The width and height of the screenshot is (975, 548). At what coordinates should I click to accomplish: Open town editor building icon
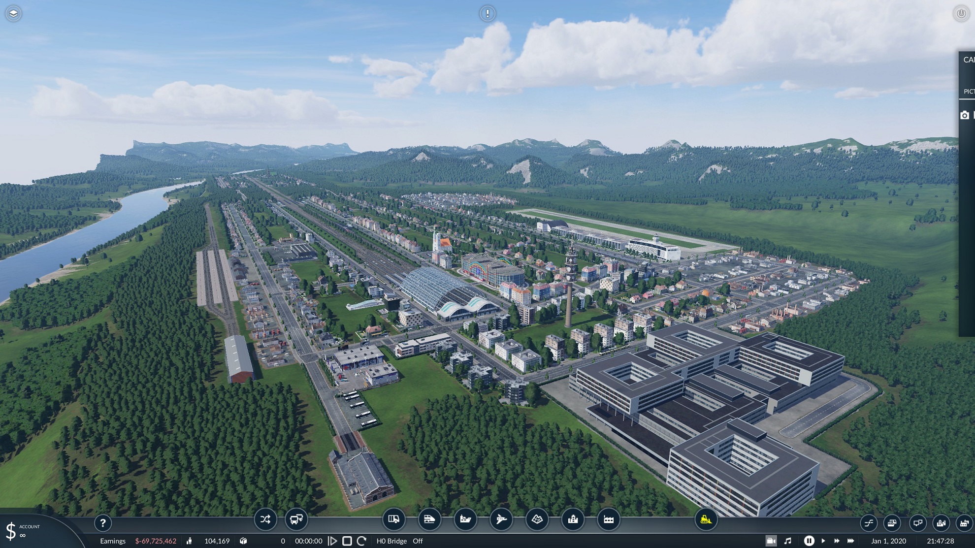click(573, 519)
